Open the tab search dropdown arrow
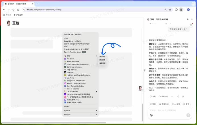The image size is (197, 125). point(193,4)
